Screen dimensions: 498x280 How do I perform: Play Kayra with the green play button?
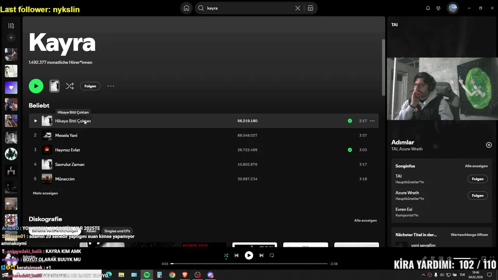(x=36, y=86)
